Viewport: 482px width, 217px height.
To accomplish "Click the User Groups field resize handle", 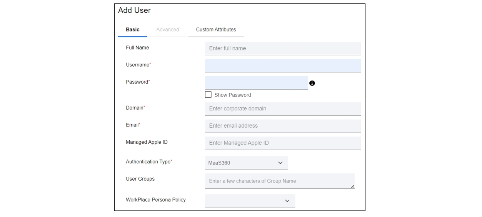I will (352, 186).
